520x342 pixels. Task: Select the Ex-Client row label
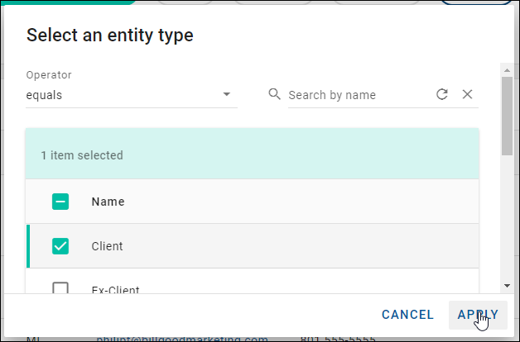[x=115, y=289]
